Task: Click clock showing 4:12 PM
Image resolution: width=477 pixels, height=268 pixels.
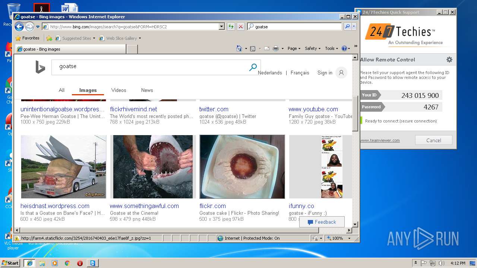Action: (458, 263)
